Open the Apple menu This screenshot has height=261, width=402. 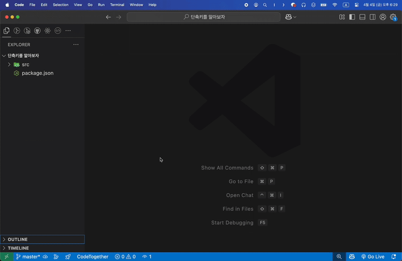[x=7, y=5]
